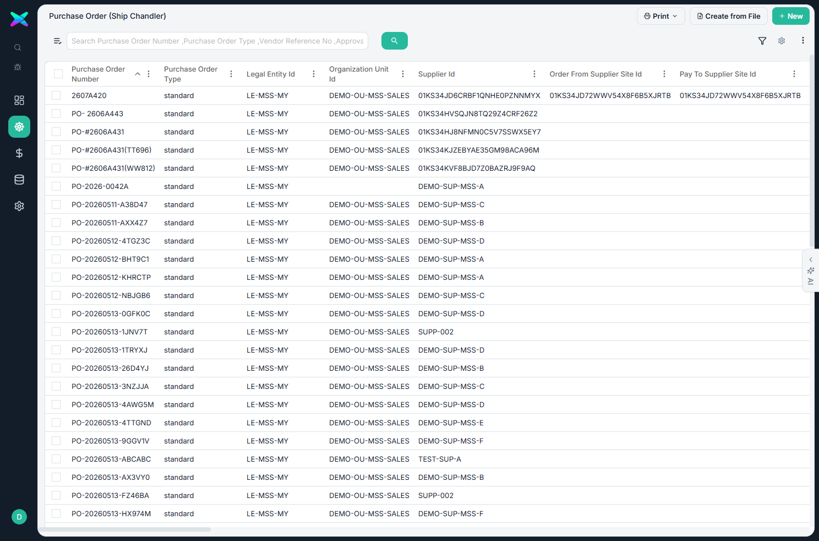819x541 pixels.
Task: Open Organization Unit Id column menu
Action: (403, 74)
